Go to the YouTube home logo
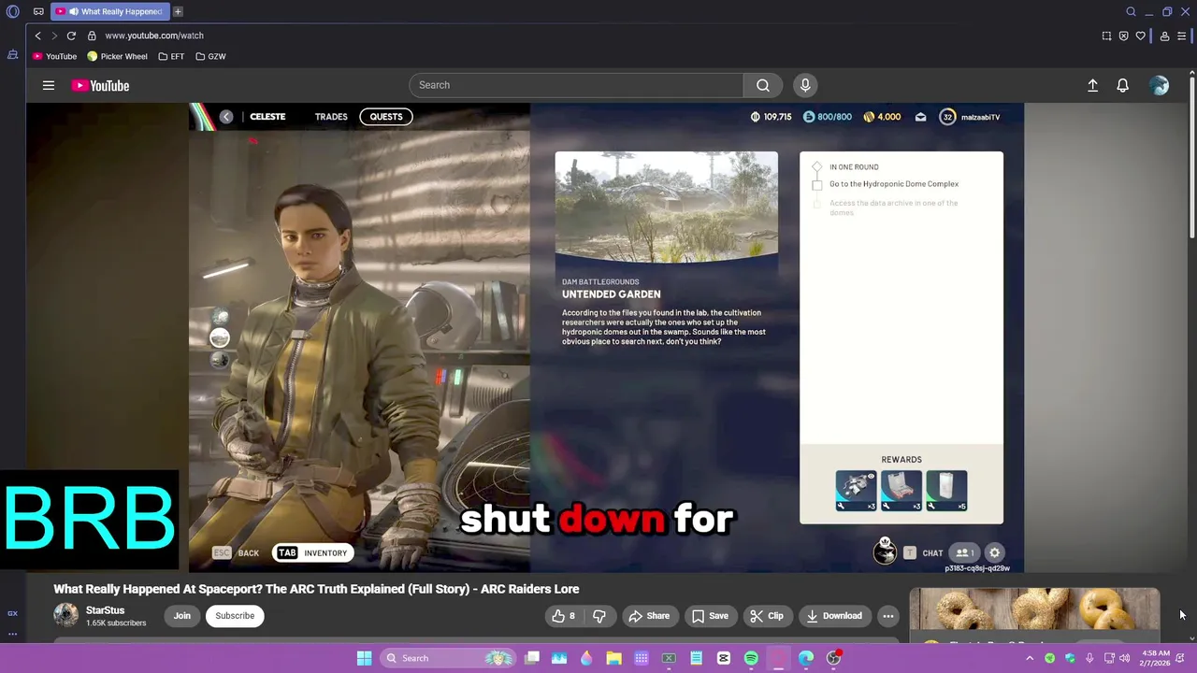 click(100, 85)
